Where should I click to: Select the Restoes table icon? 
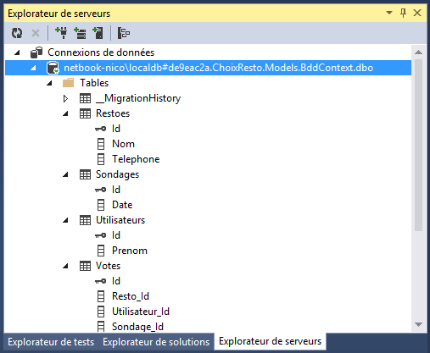85,113
